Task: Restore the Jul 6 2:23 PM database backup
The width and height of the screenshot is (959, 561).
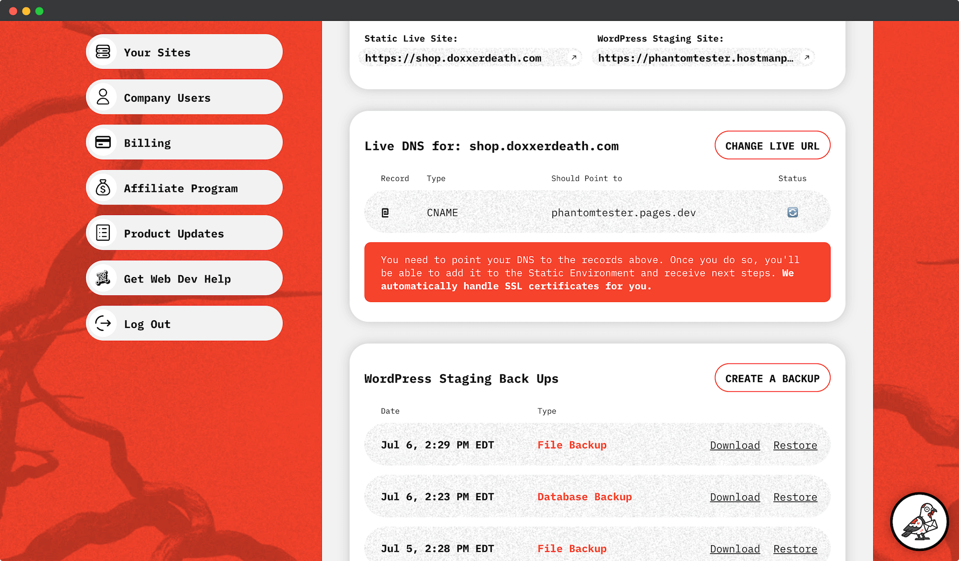Action: (795, 497)
